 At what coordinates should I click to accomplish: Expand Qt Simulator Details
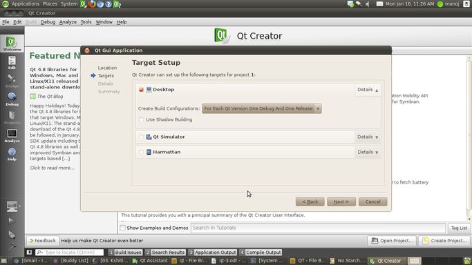point(368,137)
